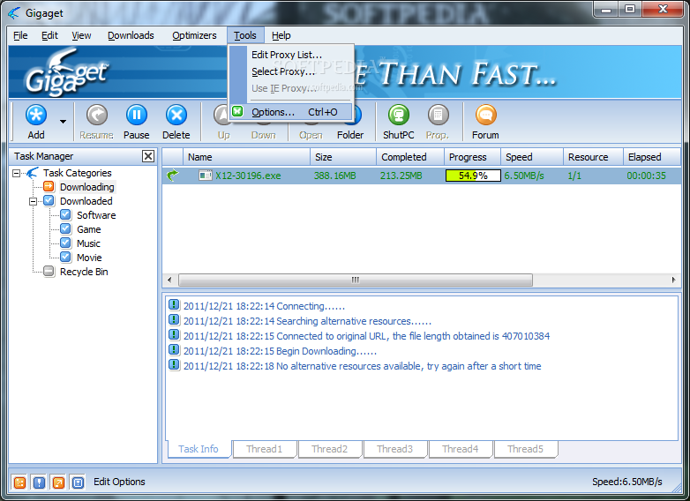Viewport: 690px width, 501px height.
Task: Select the Game category icon
Action: click(65, 228)
